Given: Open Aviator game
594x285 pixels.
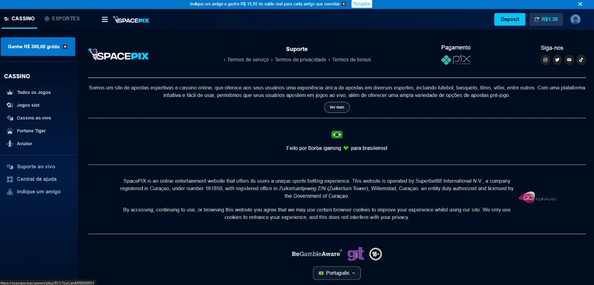Looking at the screenshot, I should point(25,144).
